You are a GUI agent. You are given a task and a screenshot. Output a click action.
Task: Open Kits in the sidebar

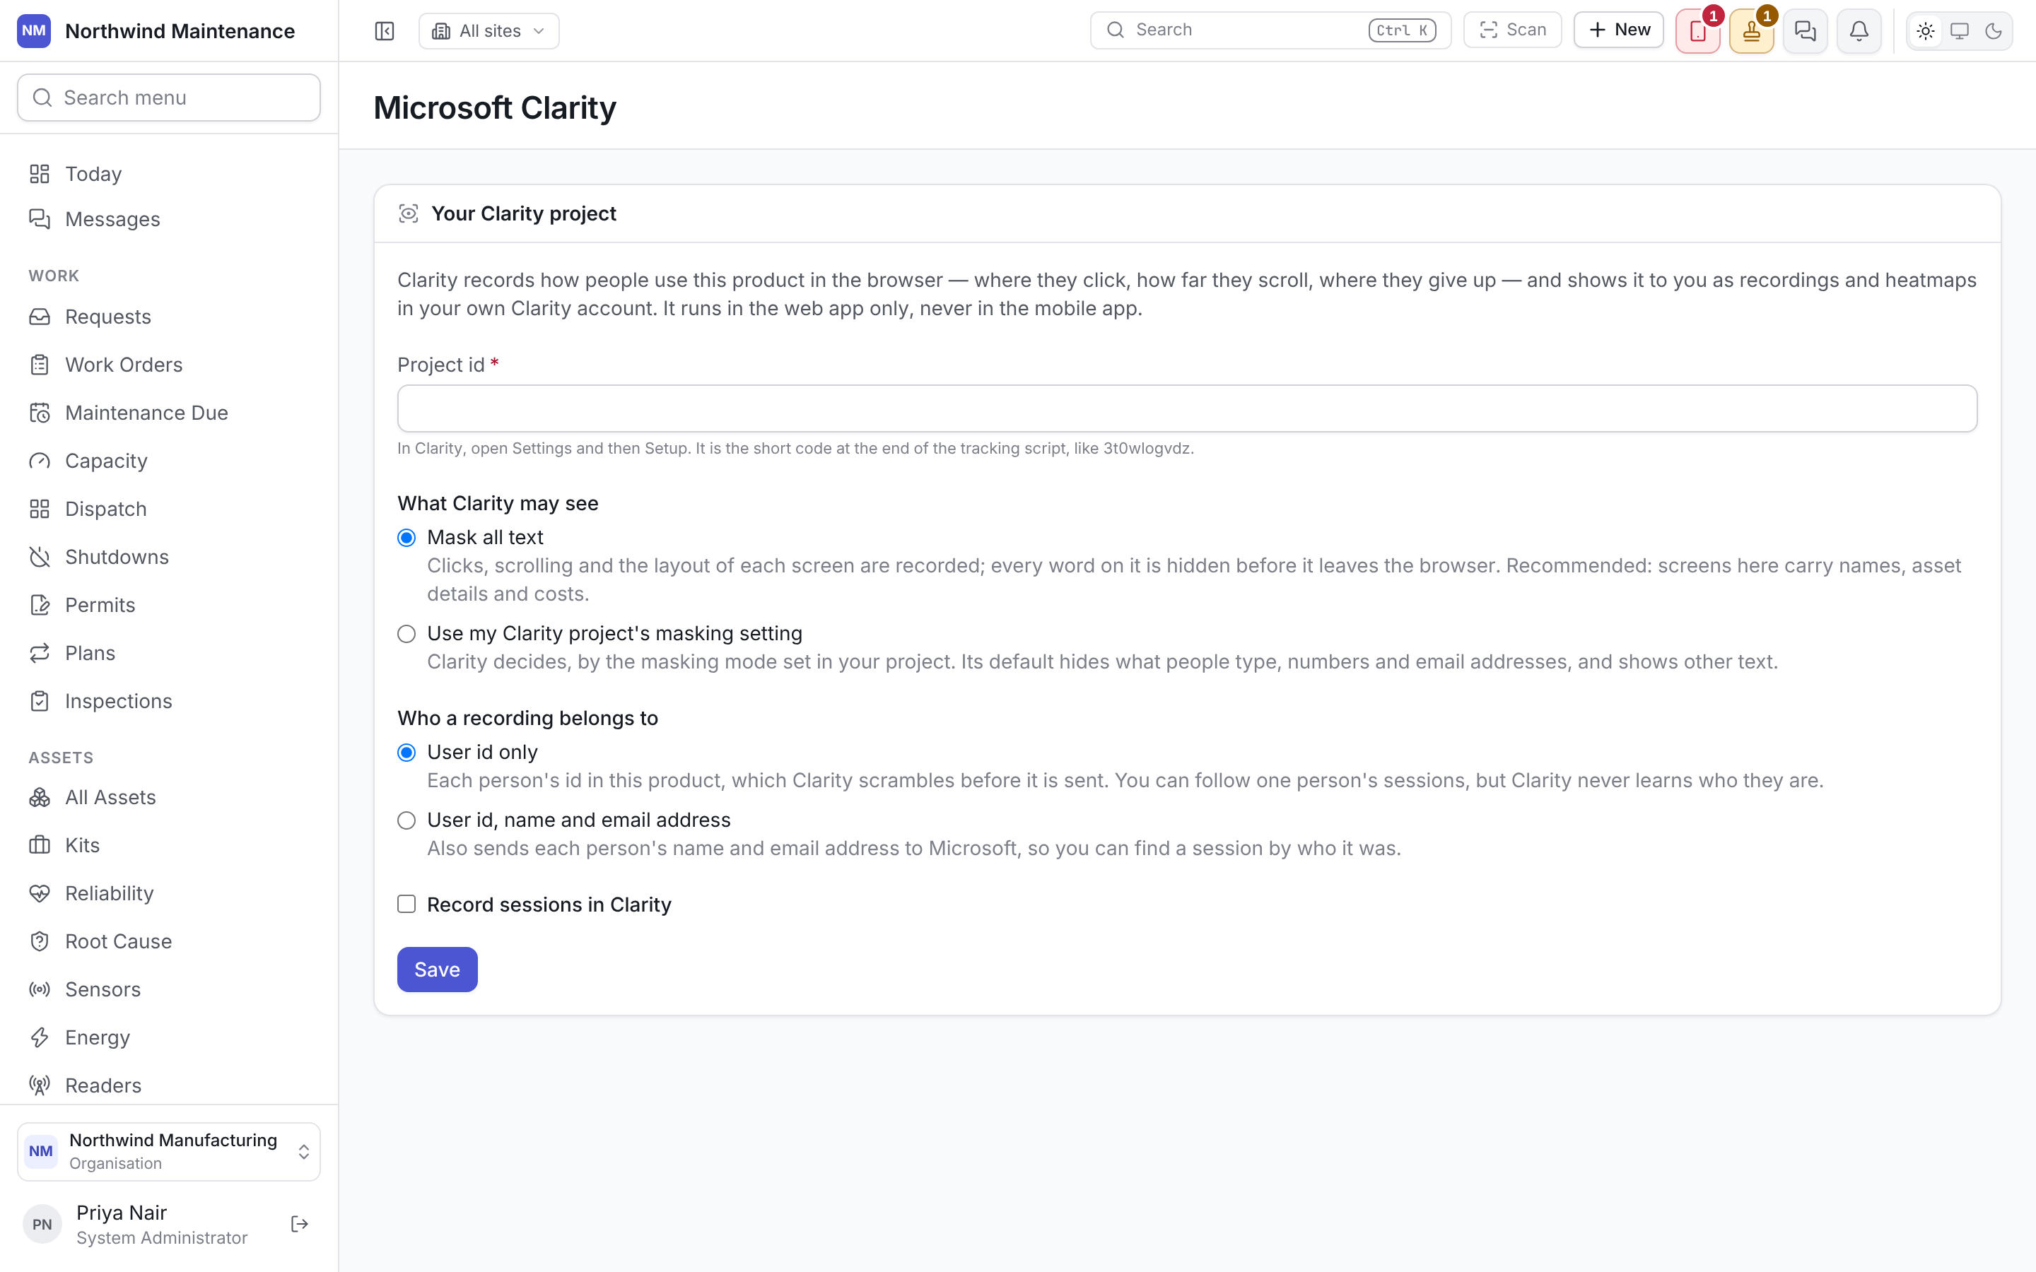tap(169, 844)
